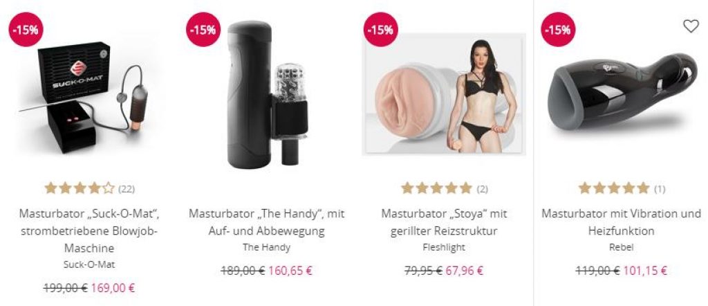Open the title "mit Vibration und Heizfunktion"
This screenshot has height=306, width=708.
pyautogui.click(x=622, y=222)
